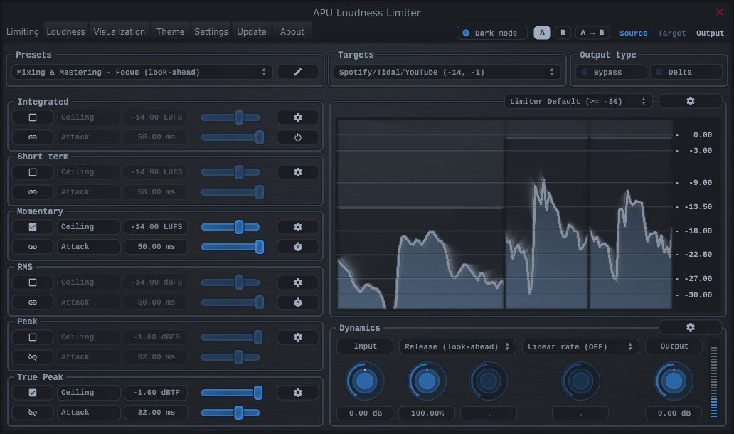Screen dimensions: 734x434
Task: Open the Dynamics panel gear settings
Action: 690,327
